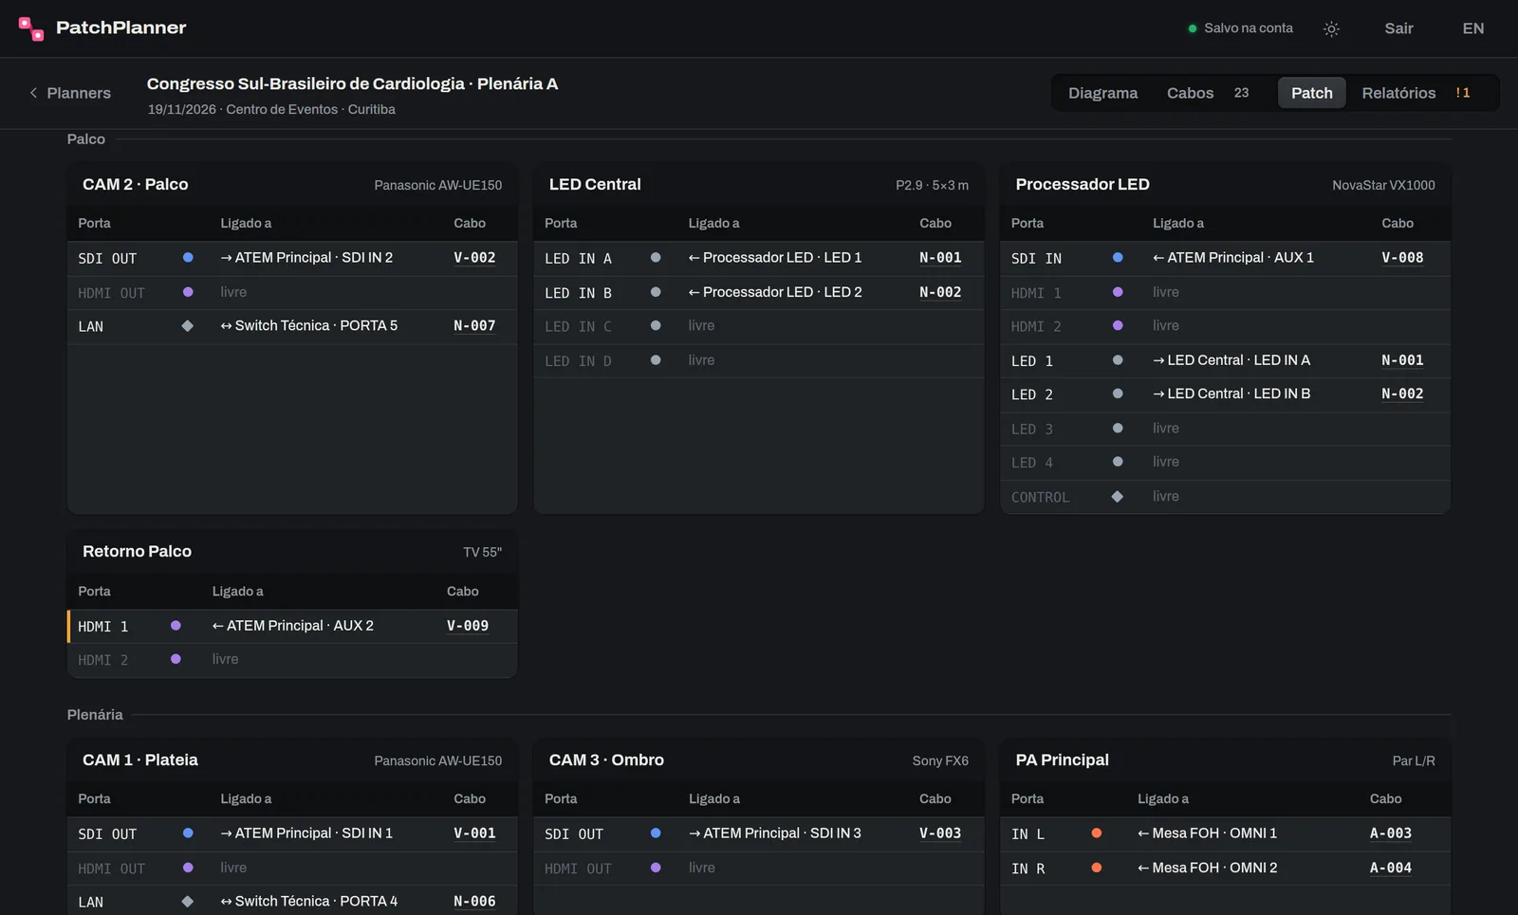The width and height of the screenshot is (1518, 915).
Task: Click the LED IN A port dot on LED Central
Action: tap(656, 257)
